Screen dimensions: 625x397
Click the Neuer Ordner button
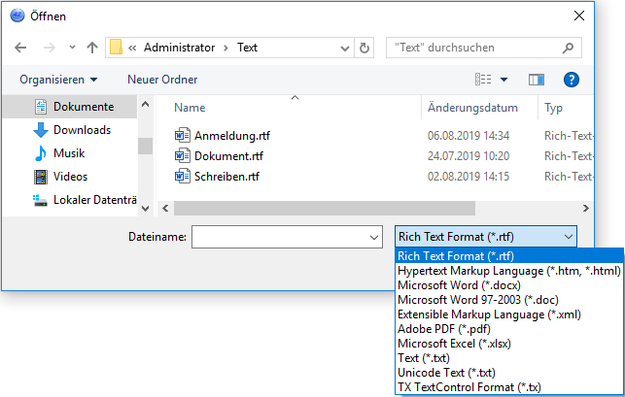click(162, 79)
